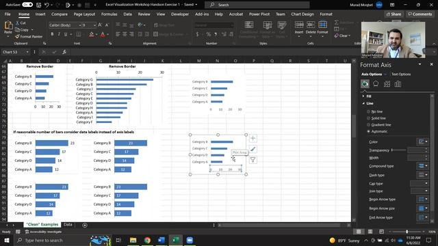The width and height of the screenshot is (438, 246).
Task: Add a new sheet with plus icon
Action: [x=85, y=225]
